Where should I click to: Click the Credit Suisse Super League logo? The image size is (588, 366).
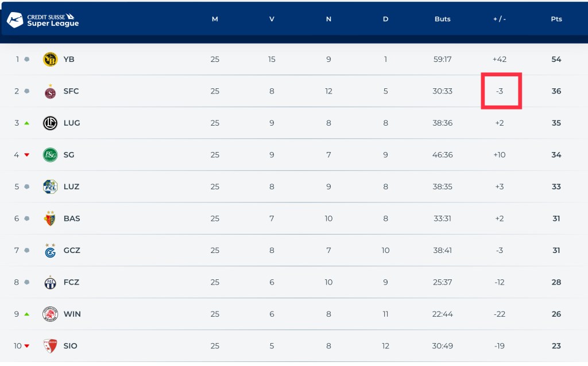43,20
